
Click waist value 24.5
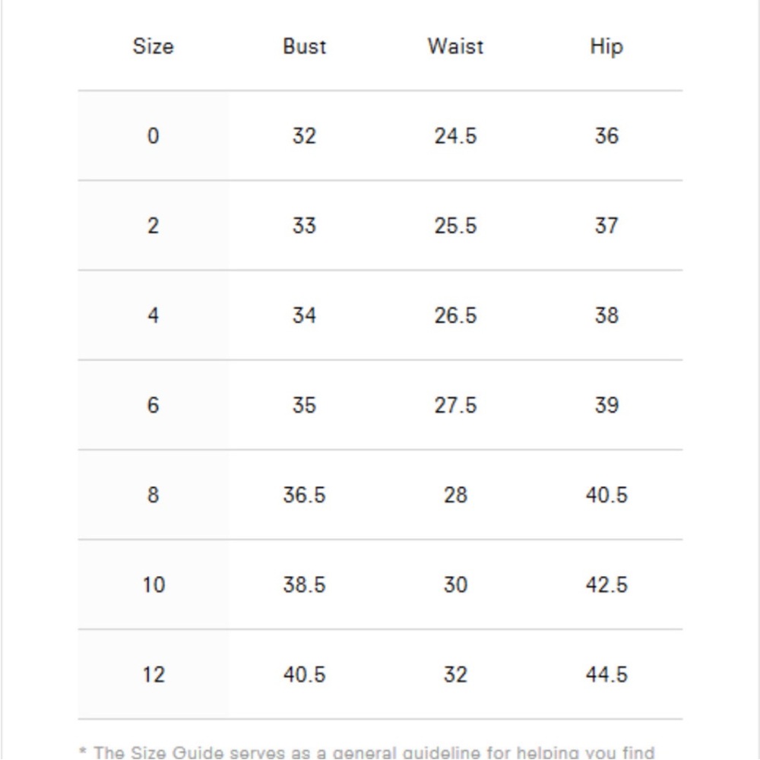(x=455, y=136)
